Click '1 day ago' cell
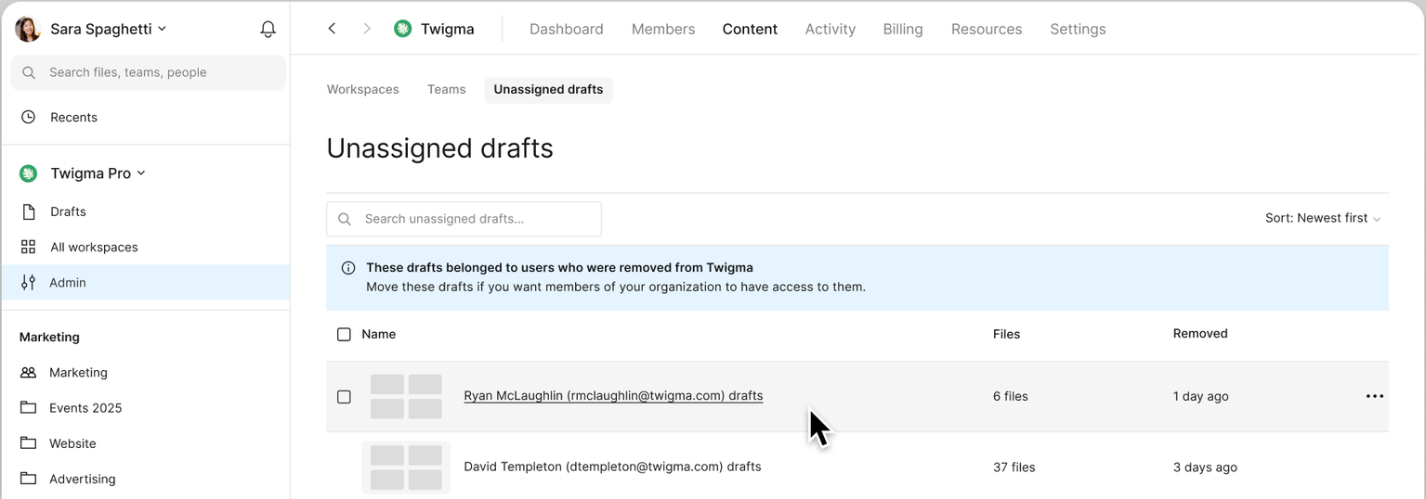The height and width of the screenshot is (499, 1426). point(1200,396)
